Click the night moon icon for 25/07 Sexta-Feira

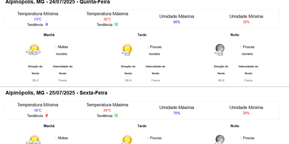tap(220, 139)
